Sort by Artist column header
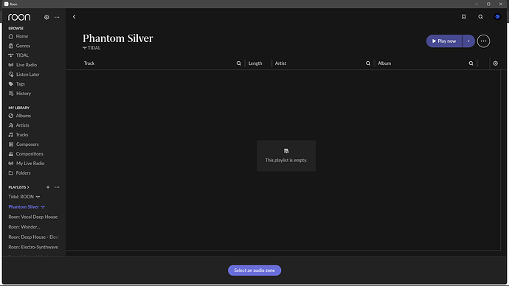The image size is (509, 286). (280, 63)
